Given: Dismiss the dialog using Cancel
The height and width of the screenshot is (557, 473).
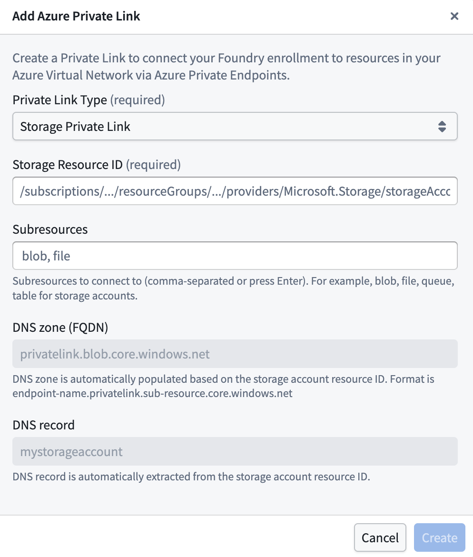Looking at the screenshot, I should (x=380, y=537).
